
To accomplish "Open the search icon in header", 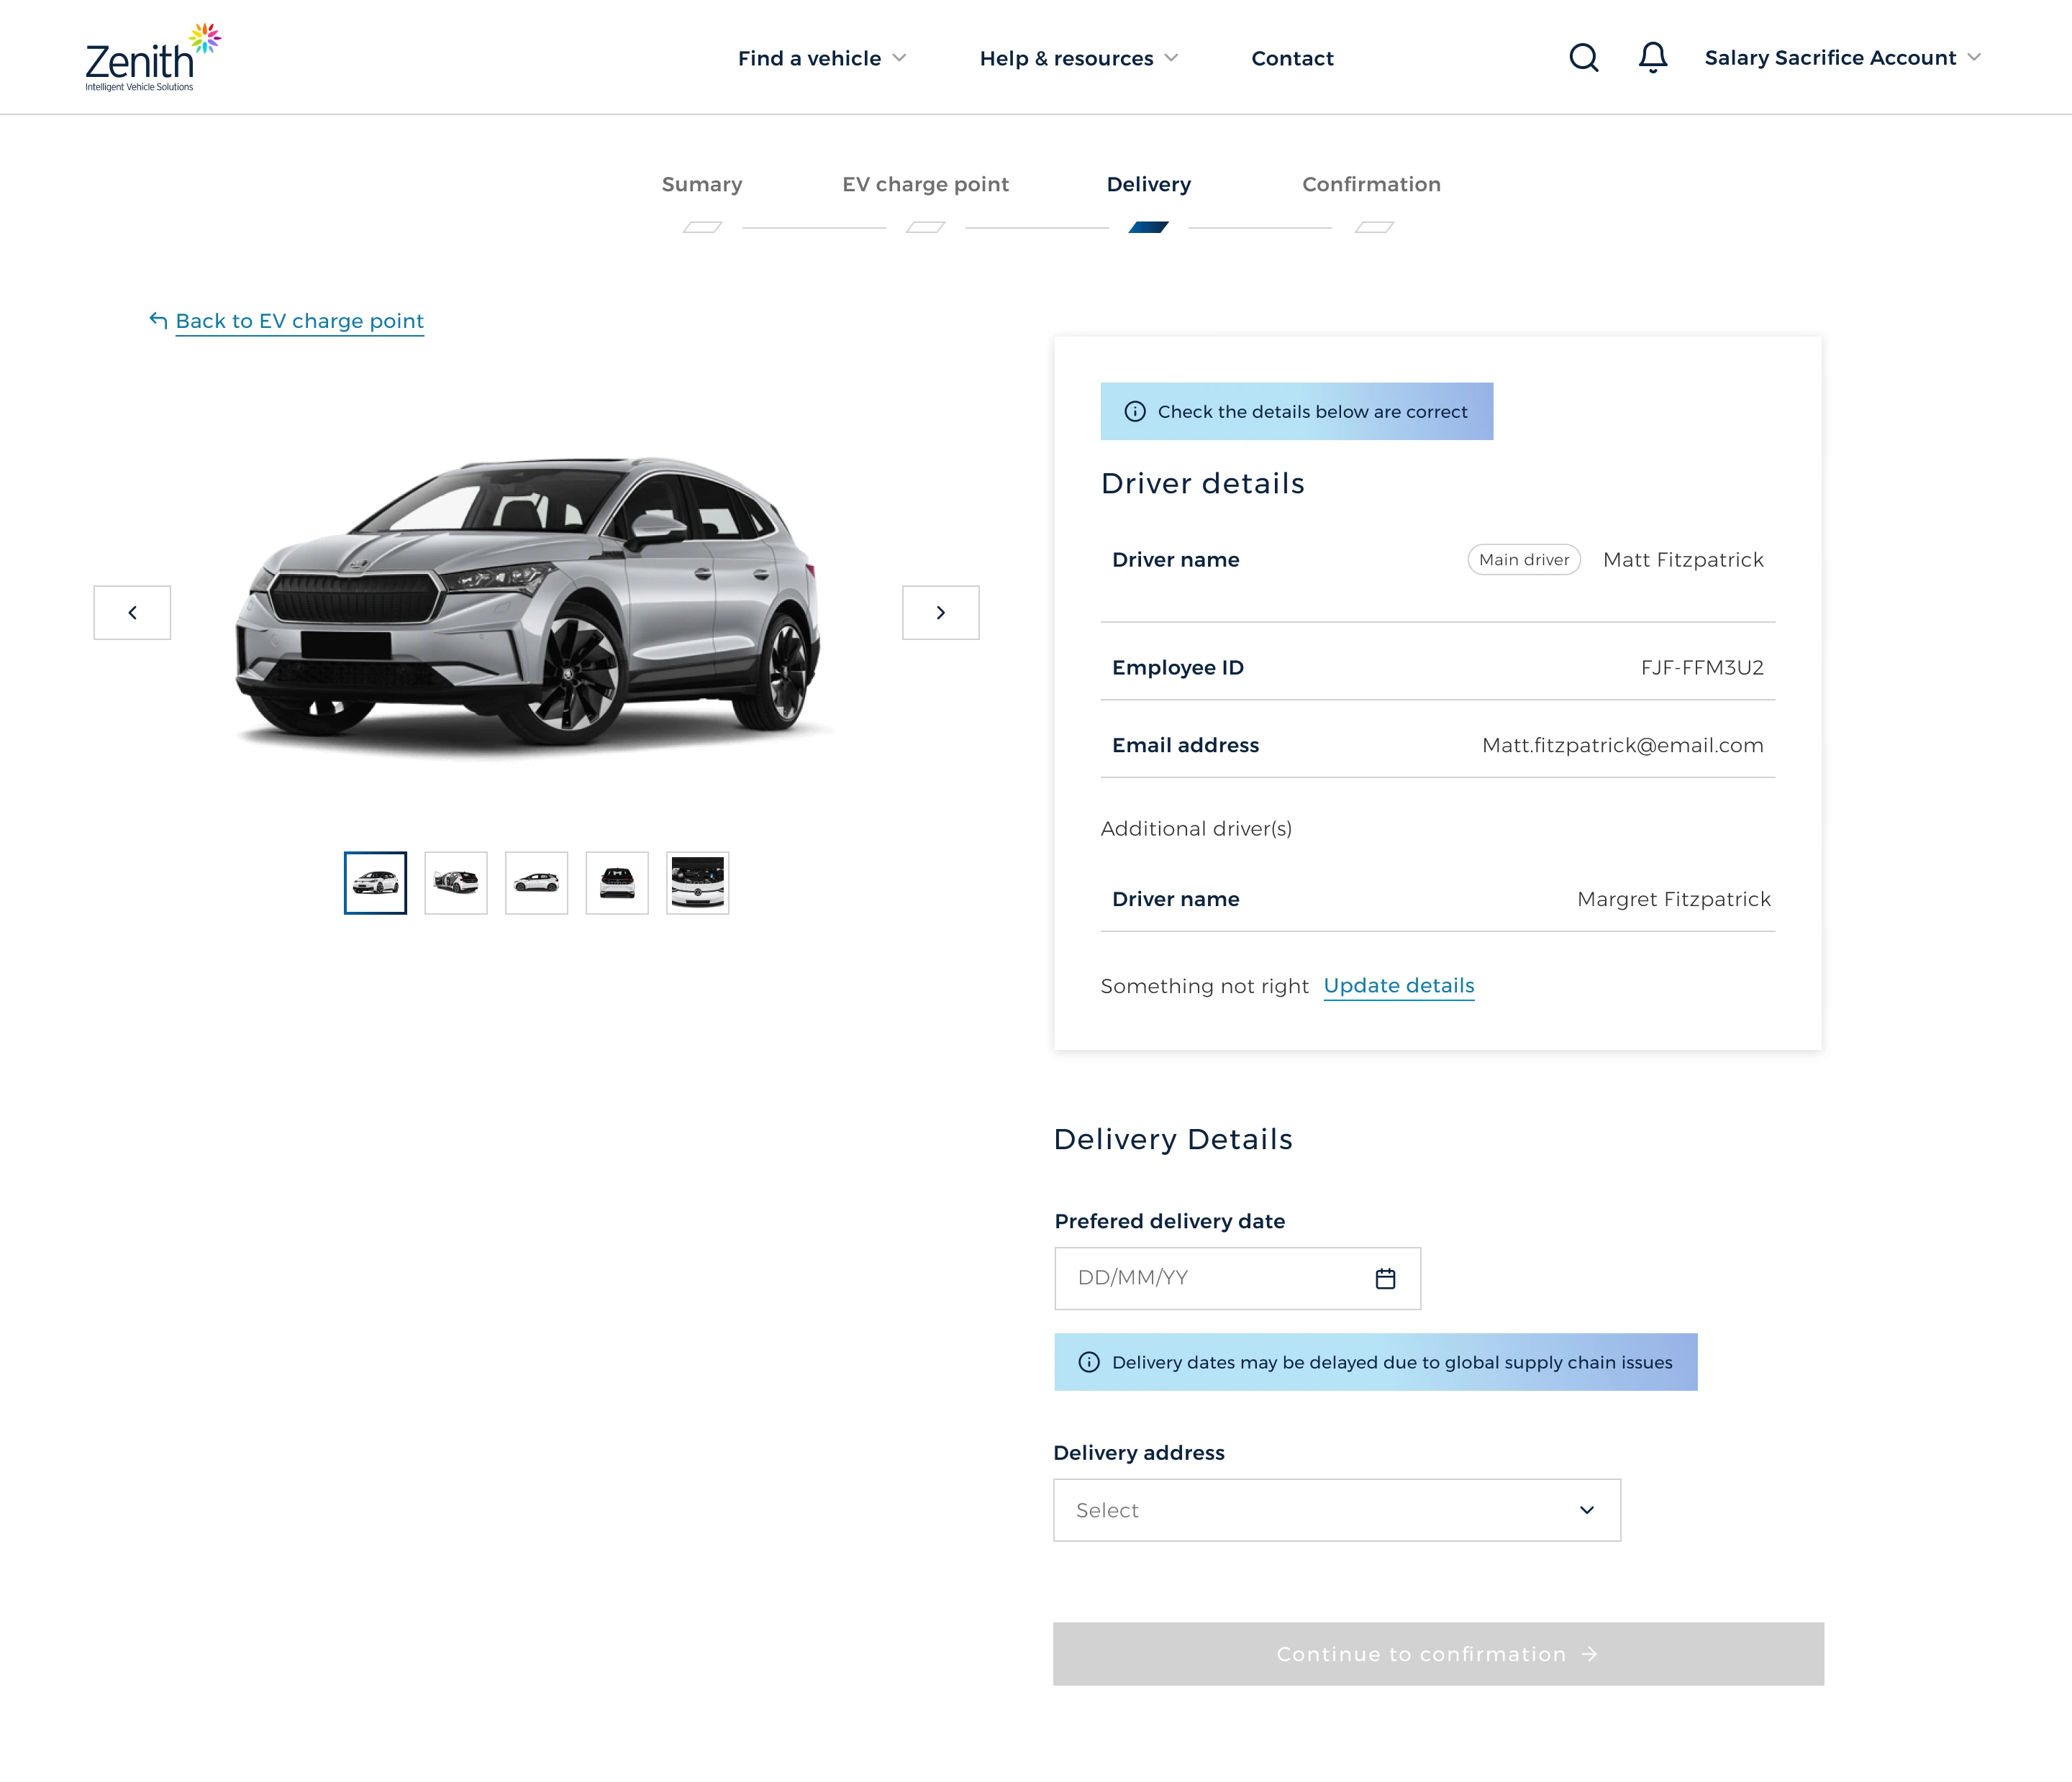I will pos(1583,58).
